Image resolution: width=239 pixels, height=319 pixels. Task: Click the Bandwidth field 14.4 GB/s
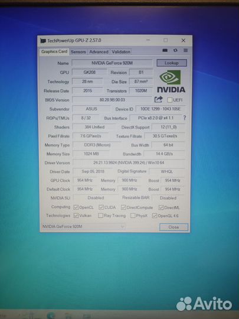point(164,154)
